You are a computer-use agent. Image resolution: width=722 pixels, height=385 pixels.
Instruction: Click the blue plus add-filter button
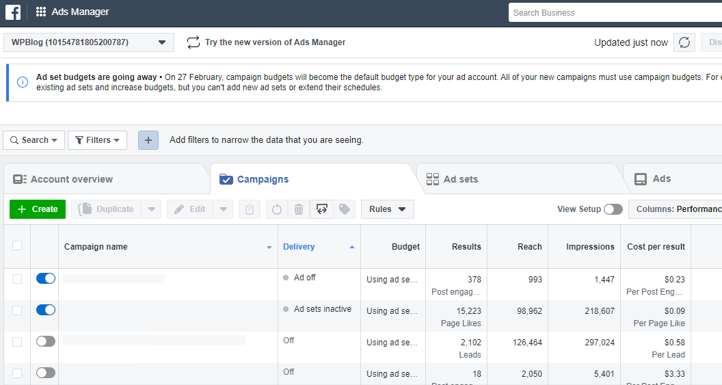point(148,140)
